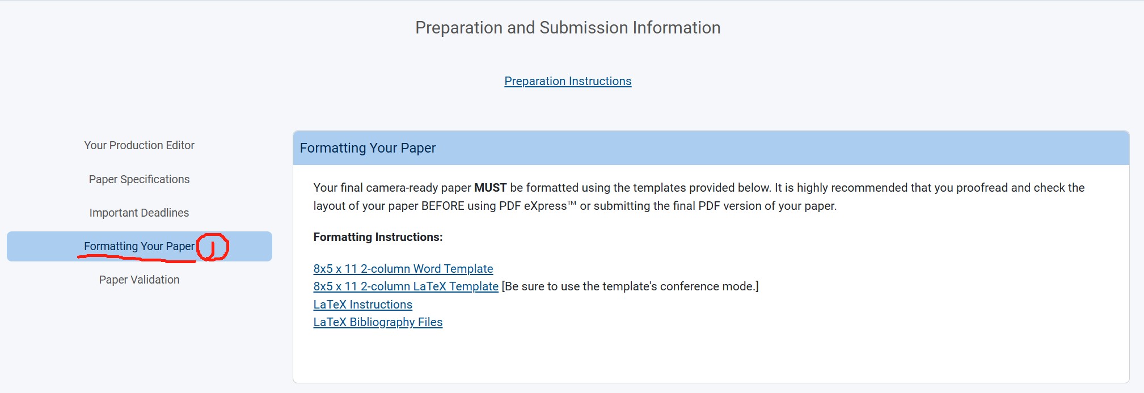Click the bracketed conference mode note
Screen dimensions: 1144x393
[x=630, y=286]
